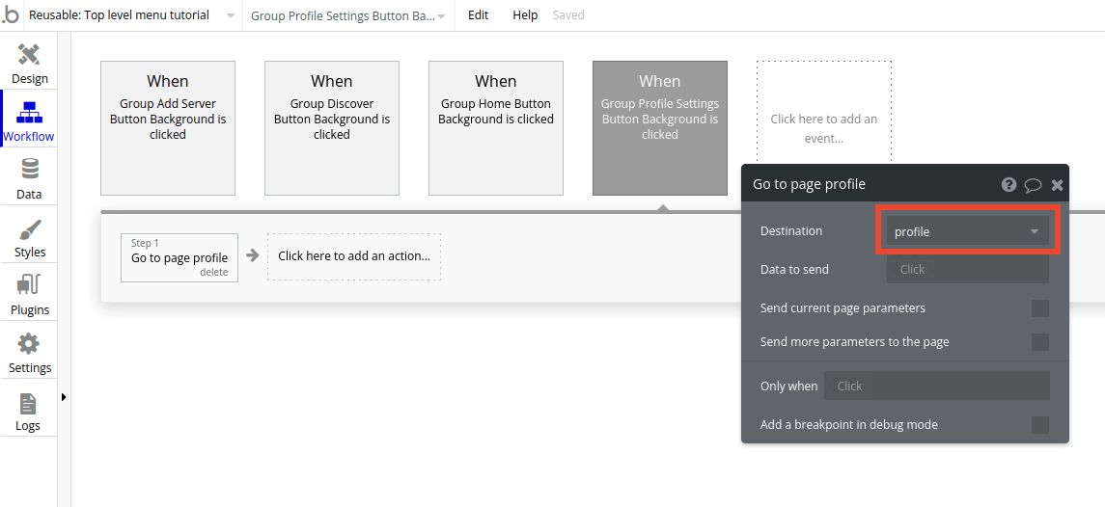Click the Bubble logo in top left
Image resolution: width=1105 pixels, height=507 pixels.
point(11,15)
